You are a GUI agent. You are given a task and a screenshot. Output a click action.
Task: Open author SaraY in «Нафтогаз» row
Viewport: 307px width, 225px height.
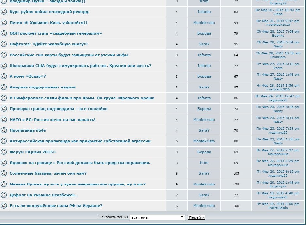(x=204, y=44)
